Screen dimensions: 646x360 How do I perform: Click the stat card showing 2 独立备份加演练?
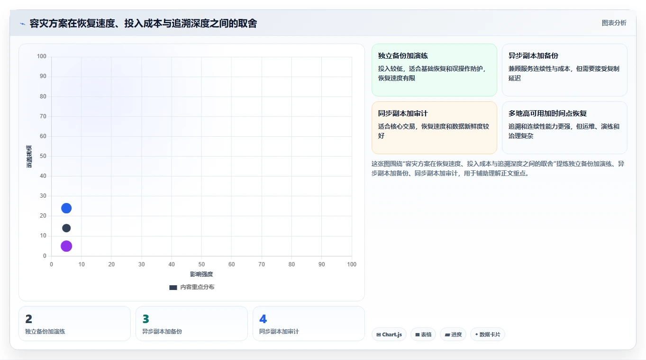tap(74, 324)
